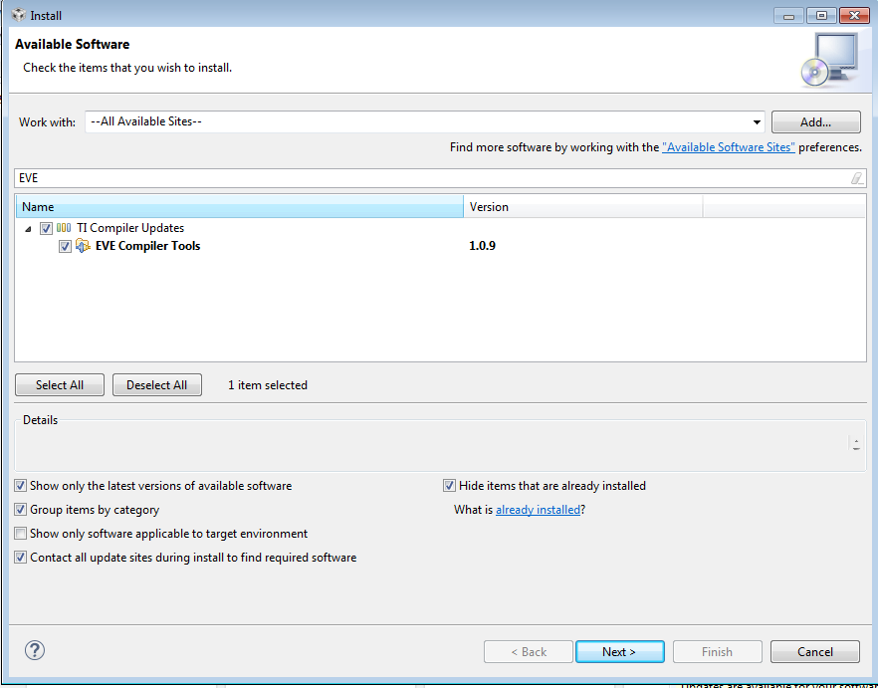Click the computer and disc install graphic
The height and width of the screenshot is (688, 878).
(831, 59)
